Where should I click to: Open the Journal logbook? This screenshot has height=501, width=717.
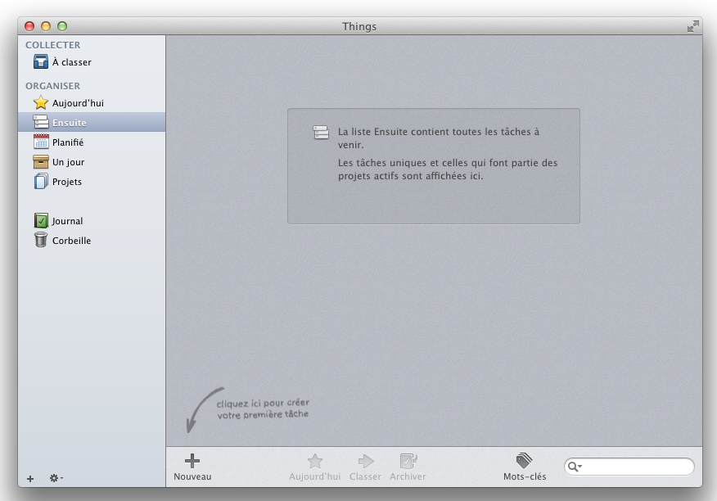(x=67, y=221)
